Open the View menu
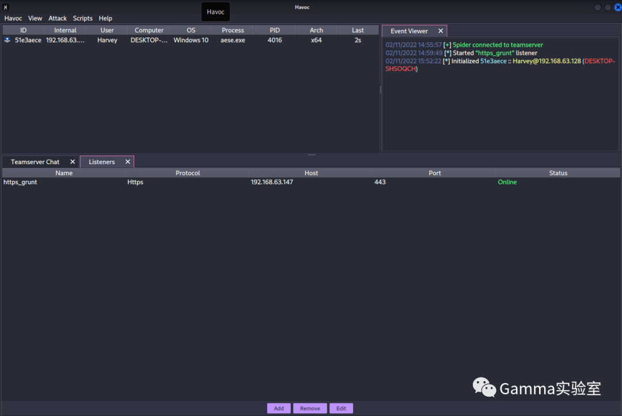 (35, 18)
